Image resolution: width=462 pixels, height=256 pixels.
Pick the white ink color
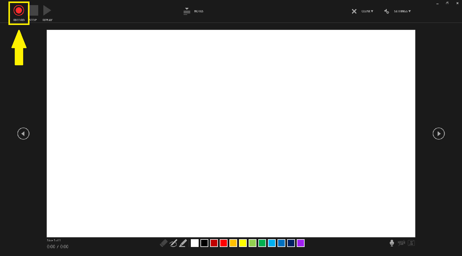click(195, 243)
